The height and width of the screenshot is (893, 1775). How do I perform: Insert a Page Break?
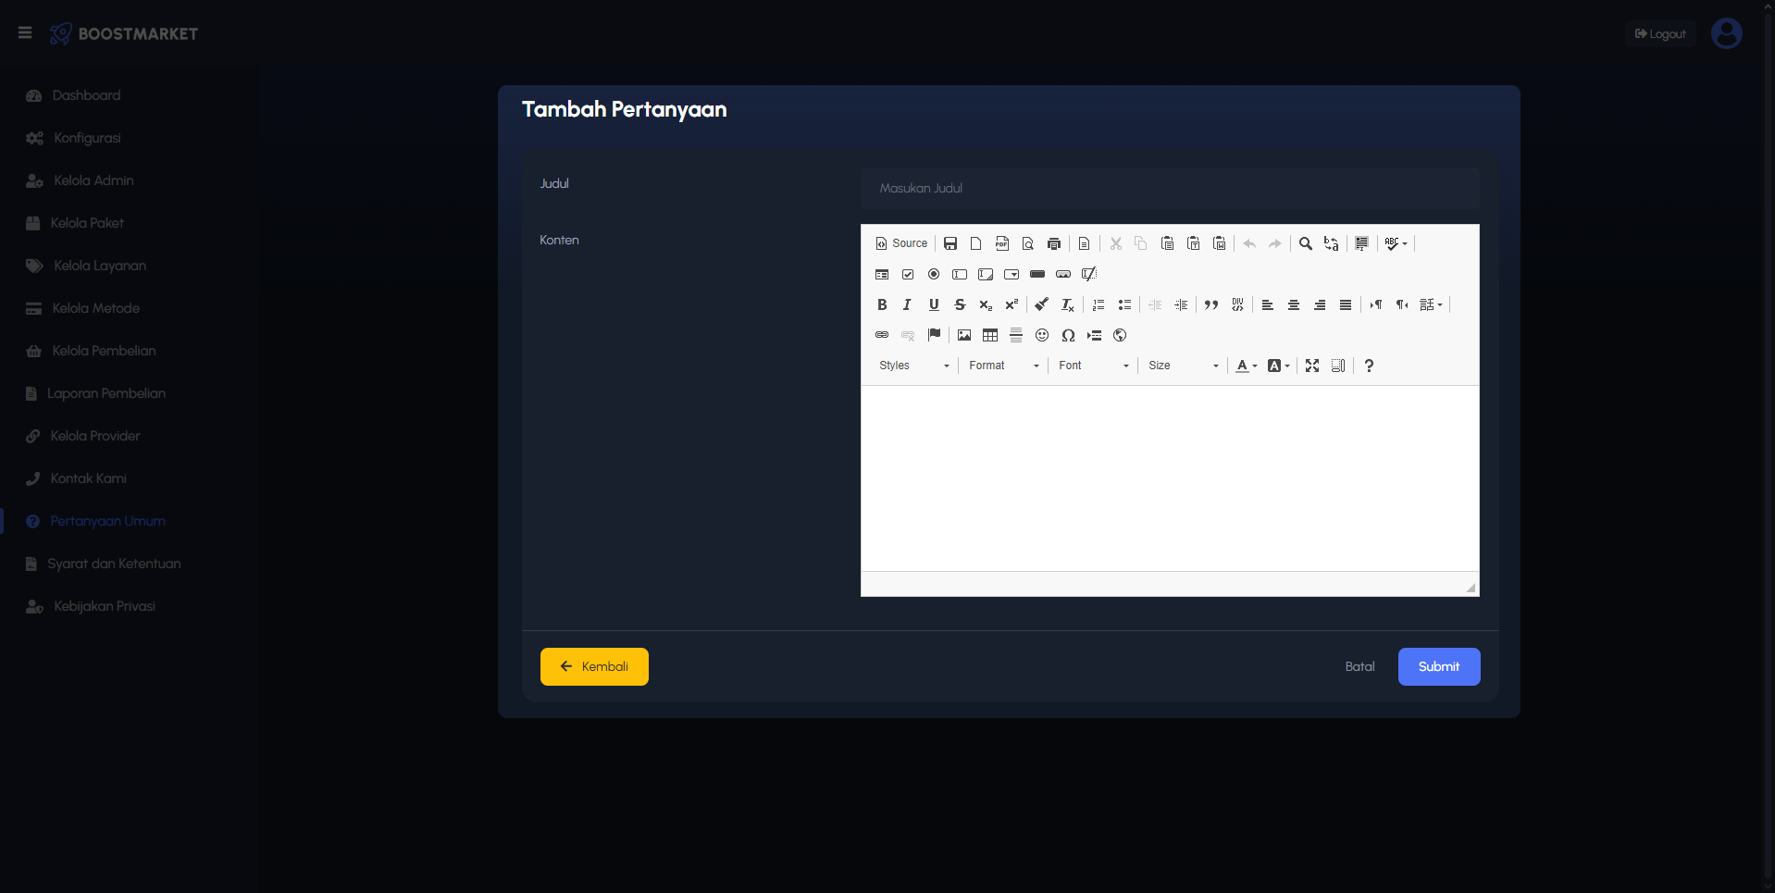(1094, 335)
